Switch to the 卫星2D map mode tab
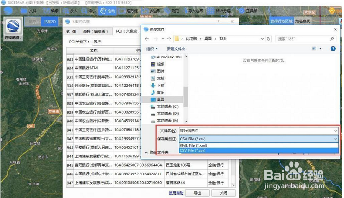The width and height of the screenshot is (344, 198). (49, 21)
